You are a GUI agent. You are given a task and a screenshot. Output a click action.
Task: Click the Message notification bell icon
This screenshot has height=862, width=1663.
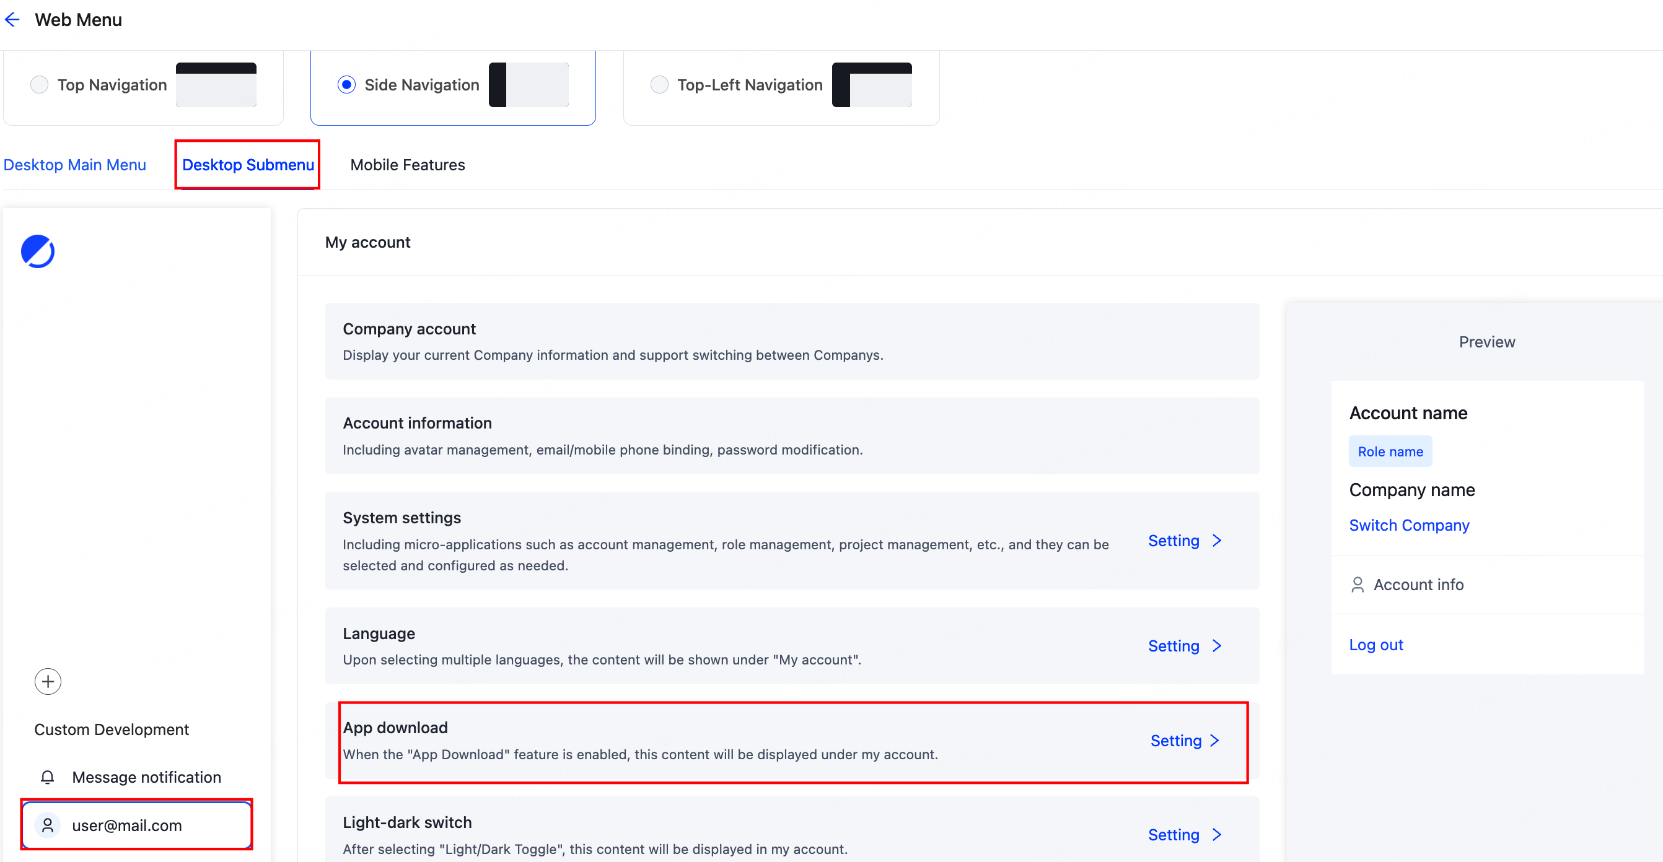[48, 778]
